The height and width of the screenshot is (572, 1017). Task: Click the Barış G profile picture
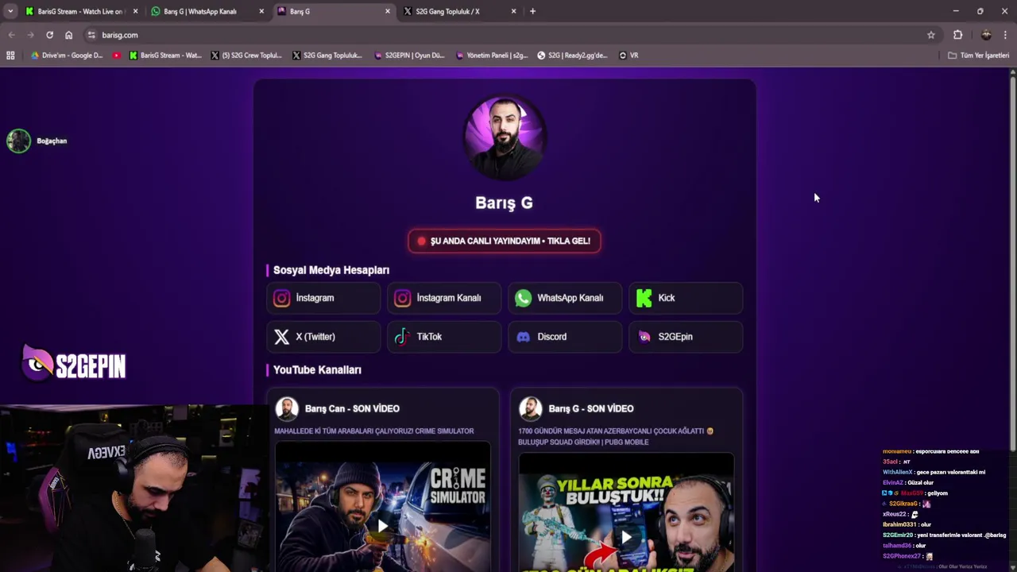[x=505, y=137]
